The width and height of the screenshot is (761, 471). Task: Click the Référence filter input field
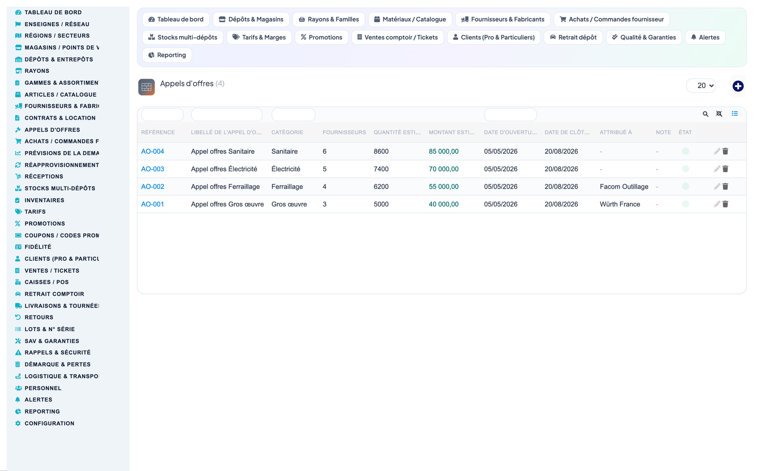[162, 114]
